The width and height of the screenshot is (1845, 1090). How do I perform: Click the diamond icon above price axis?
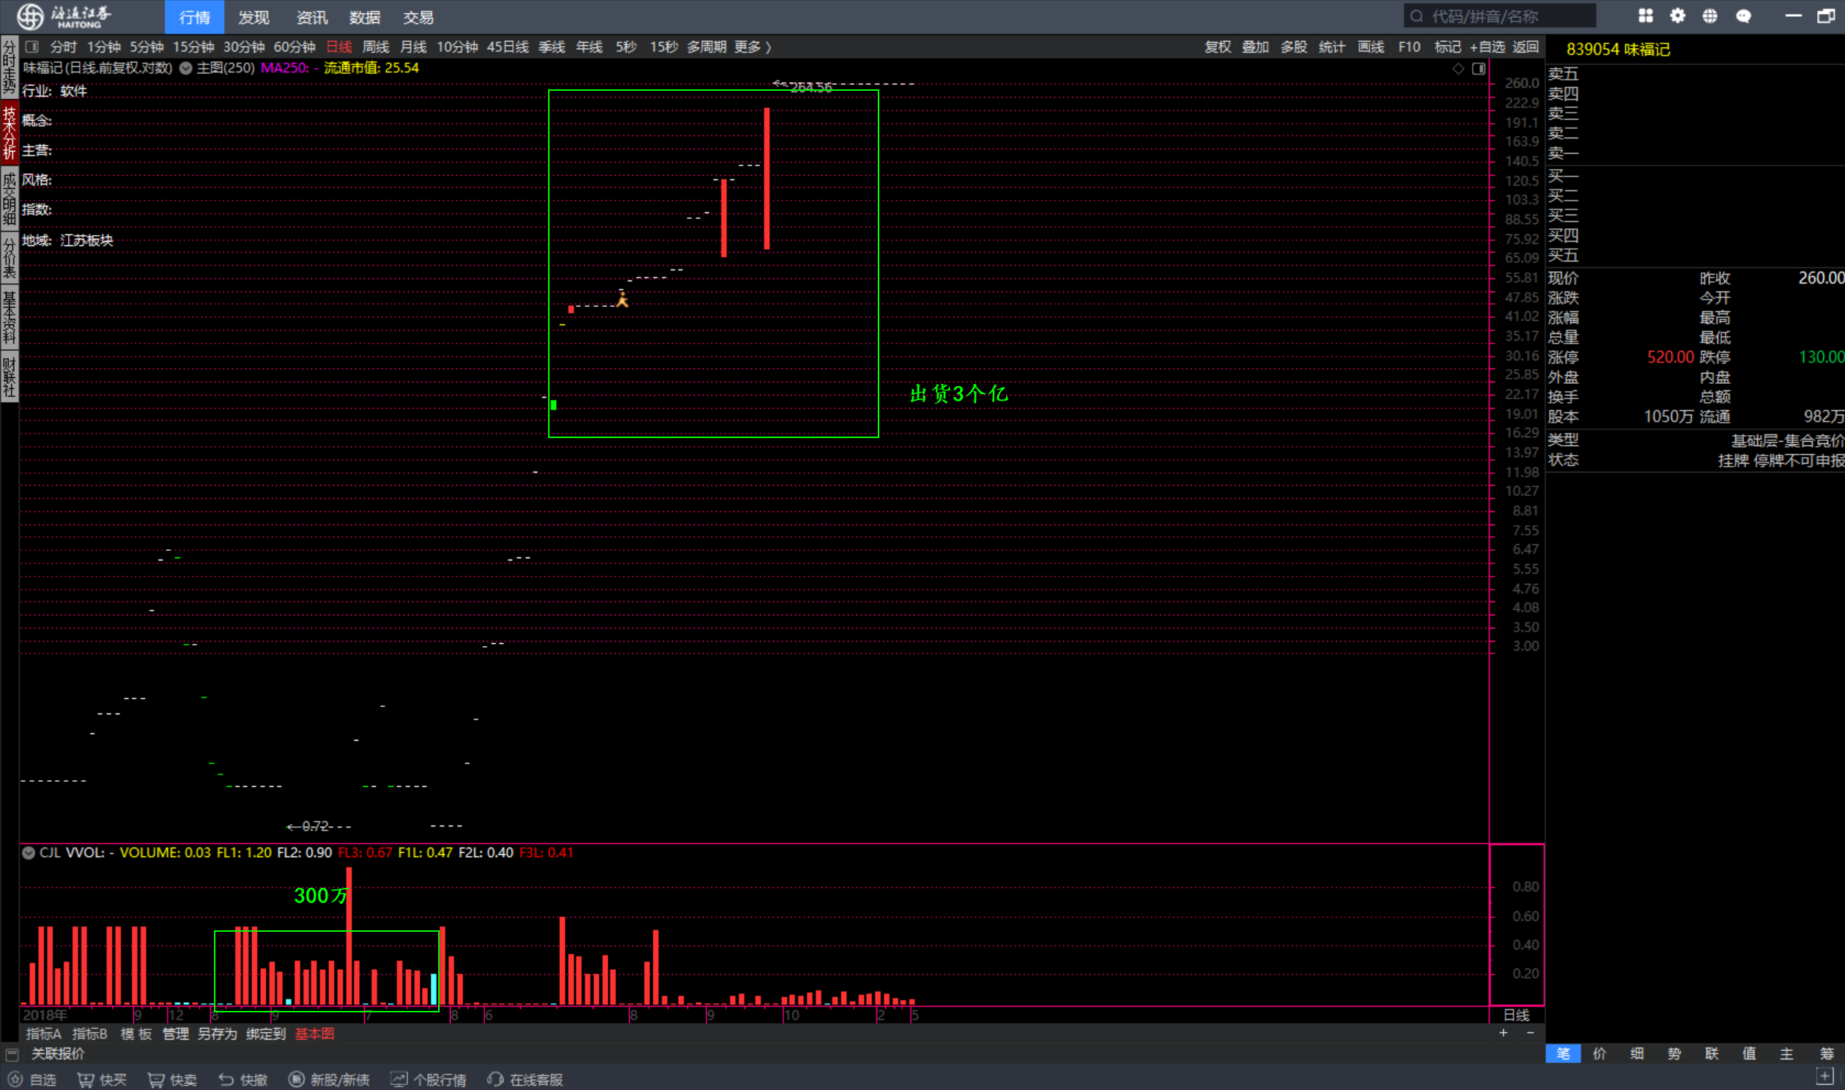point(1458,68)
